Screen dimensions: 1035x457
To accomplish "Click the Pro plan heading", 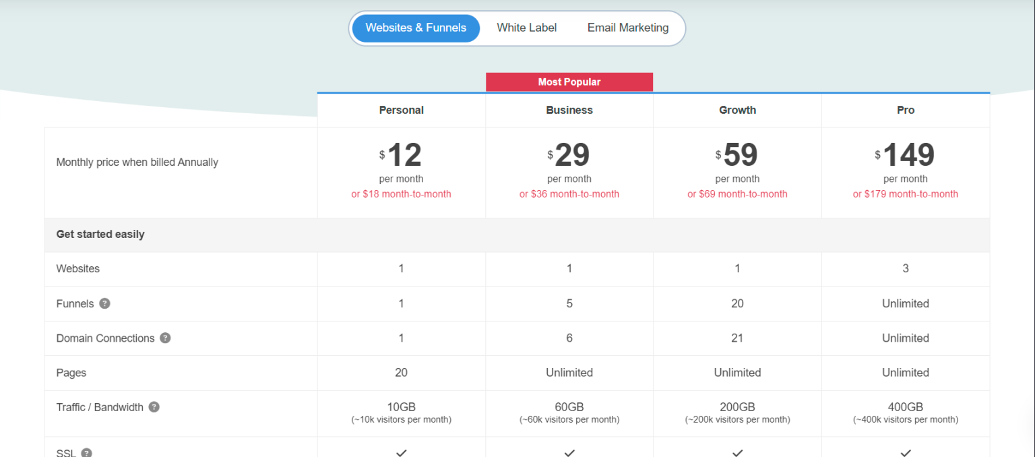I will click(x=906, y=109).
